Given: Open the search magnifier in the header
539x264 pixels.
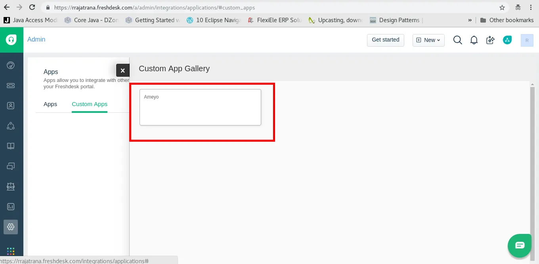Looking at the screenshot, I should 458,40.
